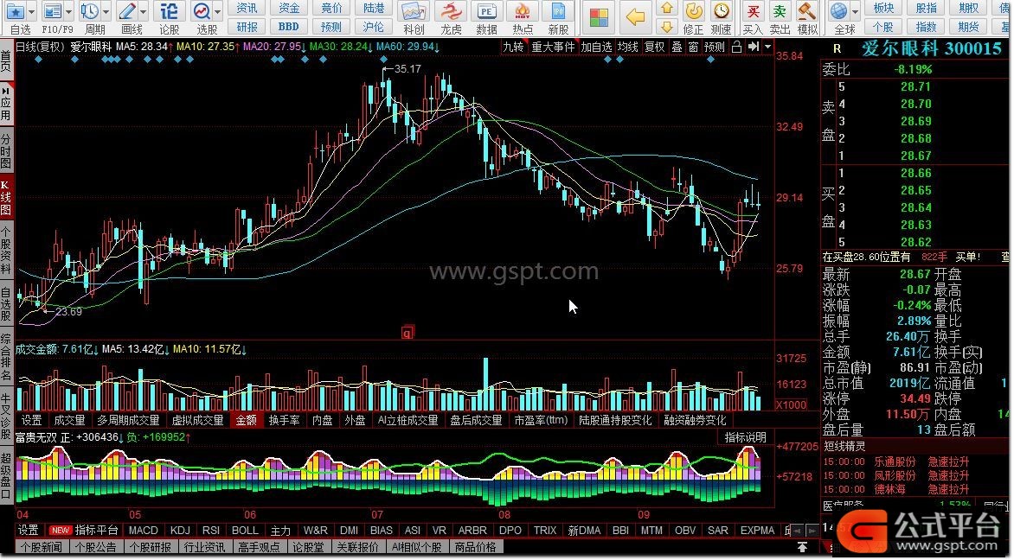Click the 指标说明 indicator description button
Viewport: 1014px width, 560px height.
(x=745, y=437)
